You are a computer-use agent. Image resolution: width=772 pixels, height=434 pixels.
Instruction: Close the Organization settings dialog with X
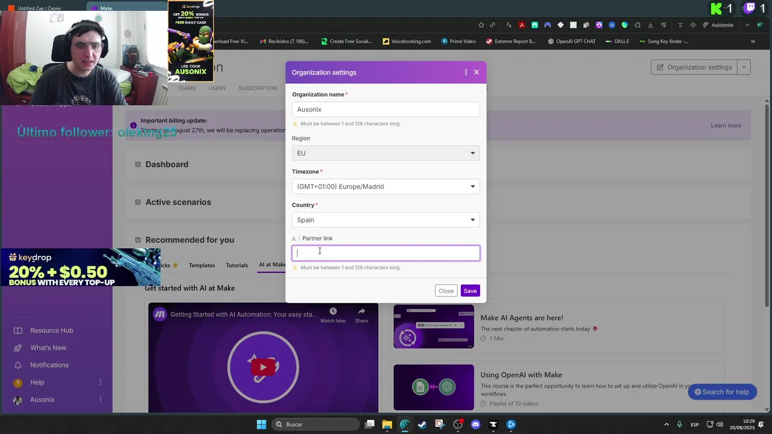476,72
